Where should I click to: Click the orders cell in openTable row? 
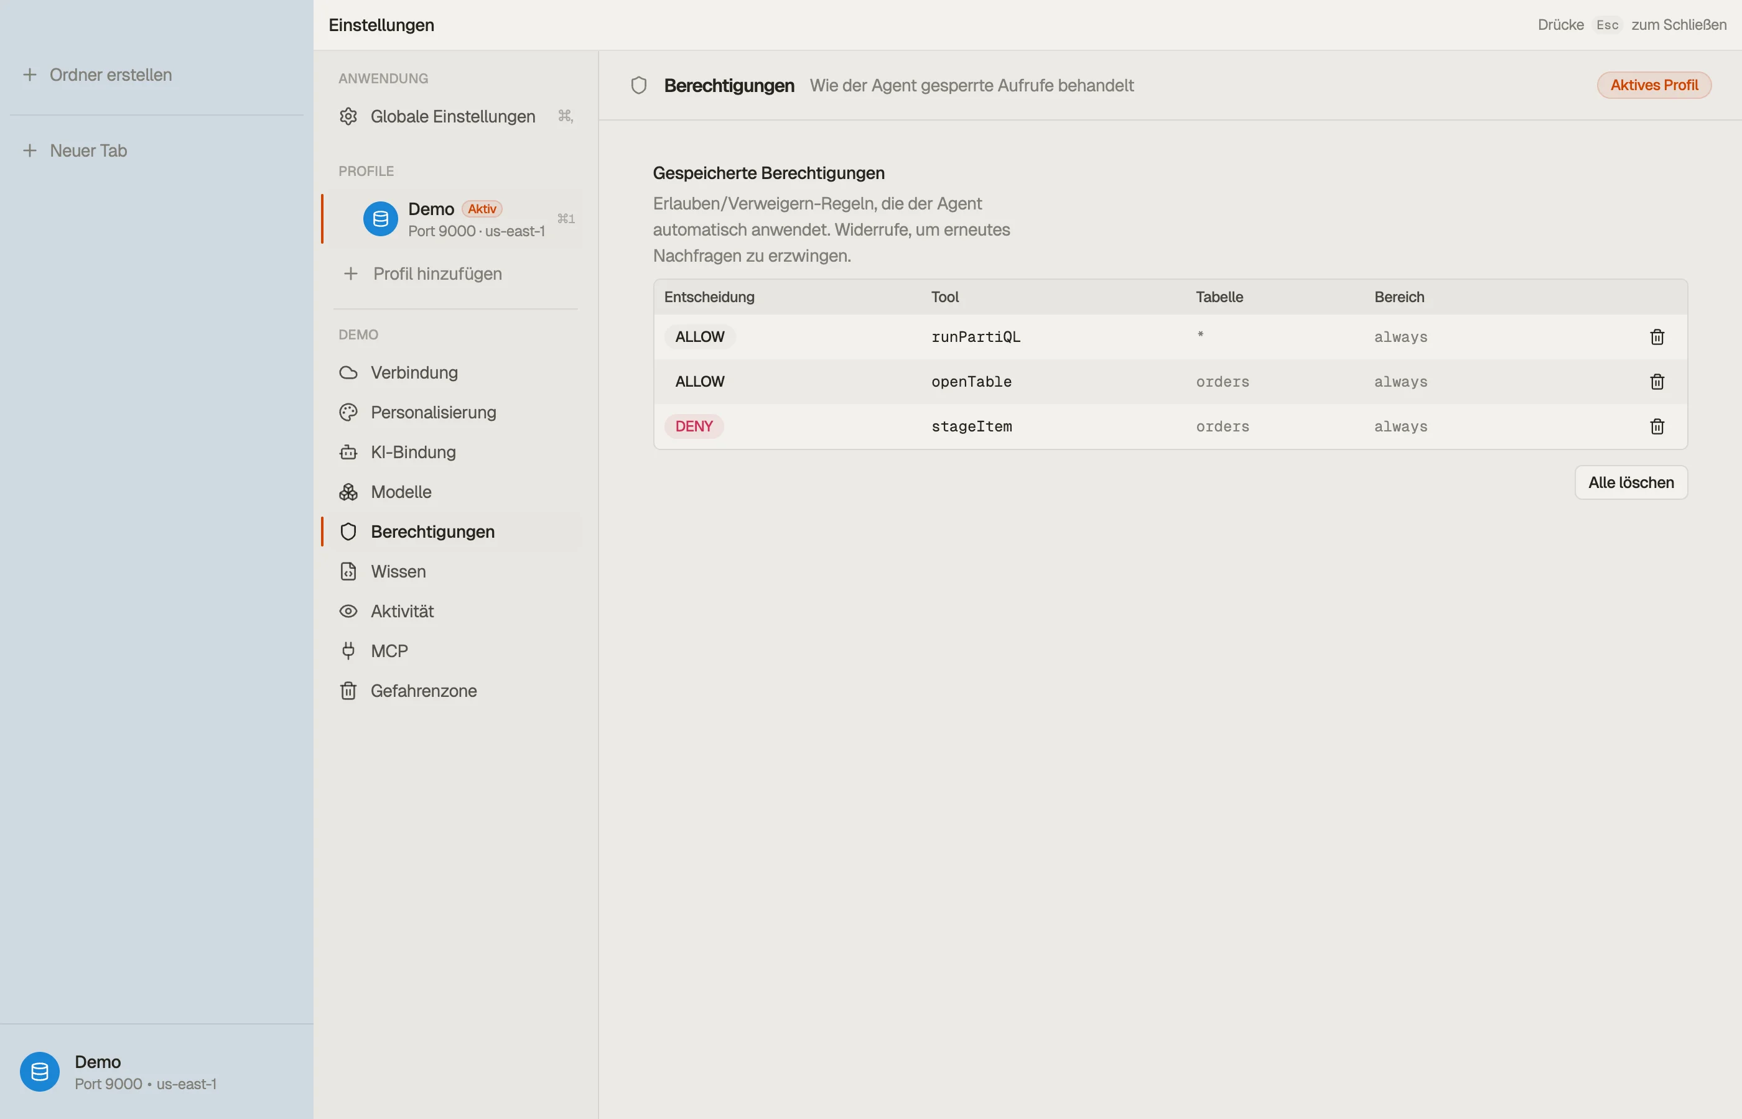point(1222,382)
